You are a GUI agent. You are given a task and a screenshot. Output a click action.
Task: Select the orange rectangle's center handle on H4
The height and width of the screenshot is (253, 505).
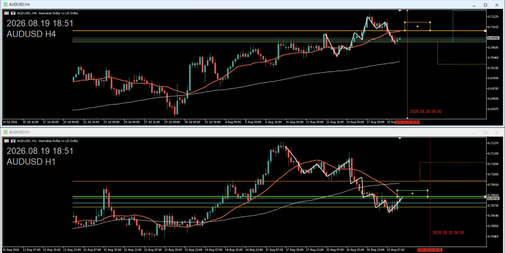point(417,27)
